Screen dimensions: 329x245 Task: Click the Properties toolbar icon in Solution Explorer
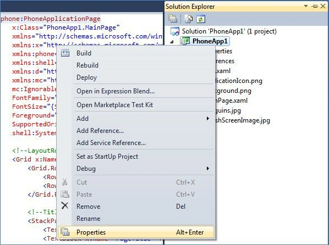pos(173,19)
